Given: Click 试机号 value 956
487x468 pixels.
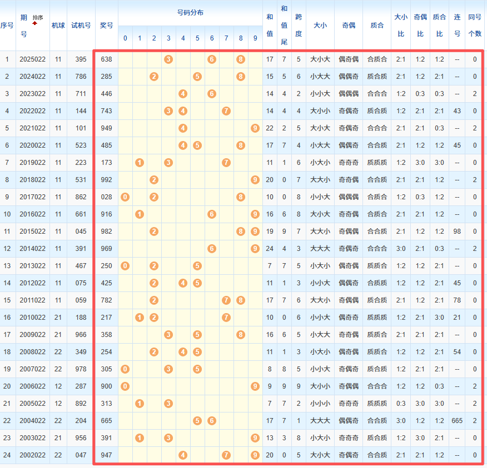Looking at the screenshot, I should click(x=81, y=438).
